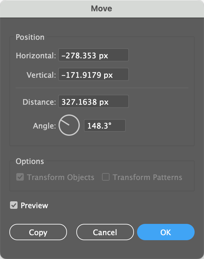Click the Angle degrees input field
This screenshot has width=204, height=259.
(x=105, y=125)
